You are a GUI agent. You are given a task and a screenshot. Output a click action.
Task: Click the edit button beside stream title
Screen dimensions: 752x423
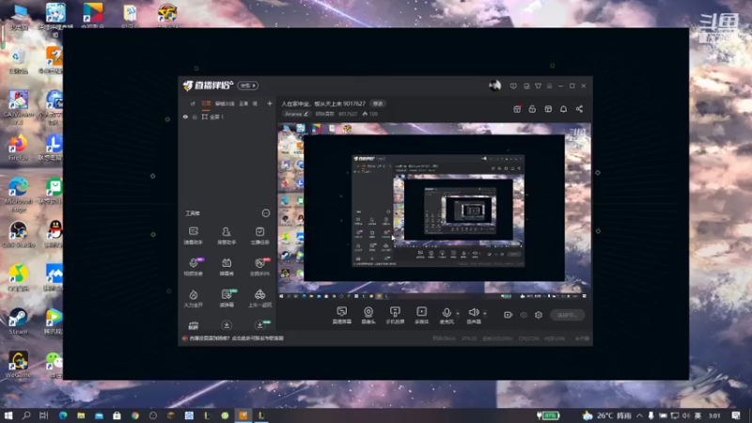pyautogui.click(x=378, y=103)
